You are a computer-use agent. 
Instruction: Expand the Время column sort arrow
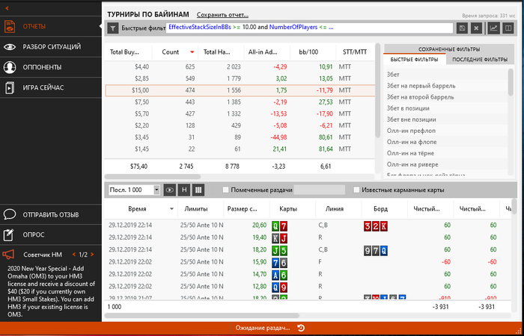171,209
